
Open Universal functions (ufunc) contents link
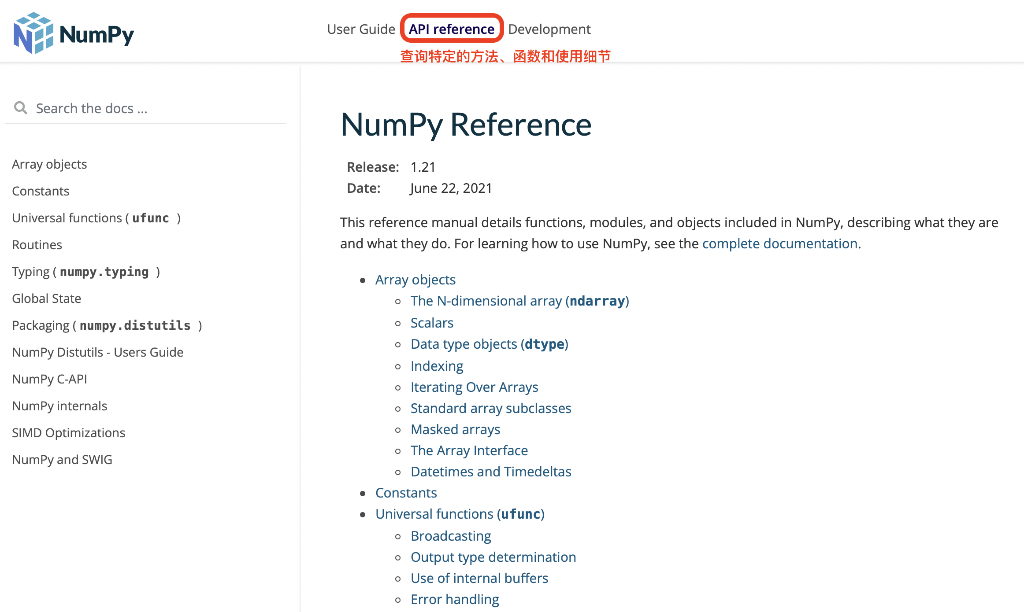click(460, 514)
